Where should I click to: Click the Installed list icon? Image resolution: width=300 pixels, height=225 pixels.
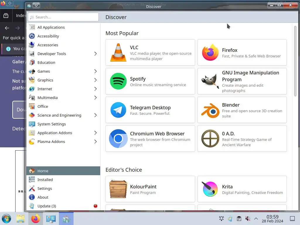coord(32,180)
